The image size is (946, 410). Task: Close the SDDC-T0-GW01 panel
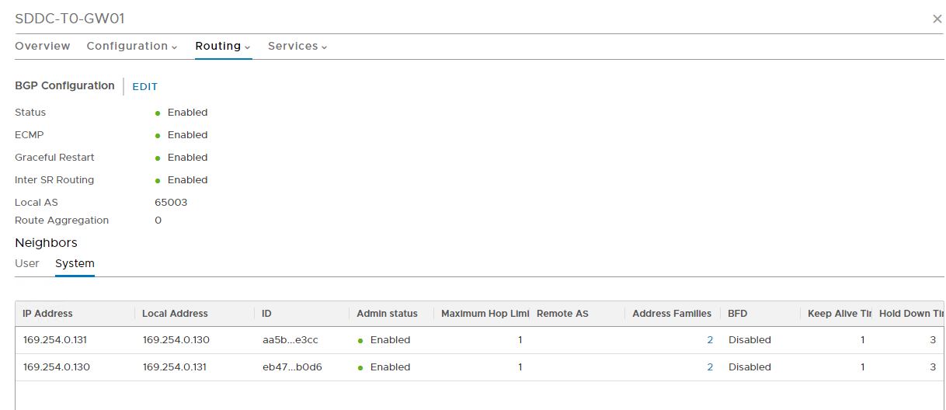937,19
